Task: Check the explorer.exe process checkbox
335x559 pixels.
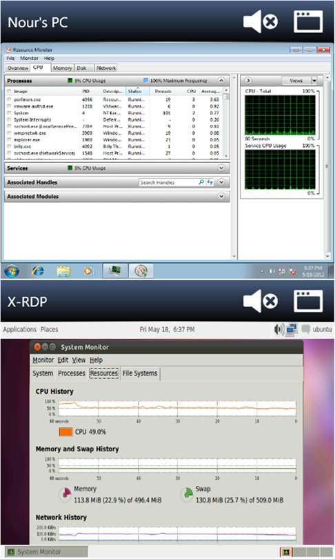Action: click(8, 139)
